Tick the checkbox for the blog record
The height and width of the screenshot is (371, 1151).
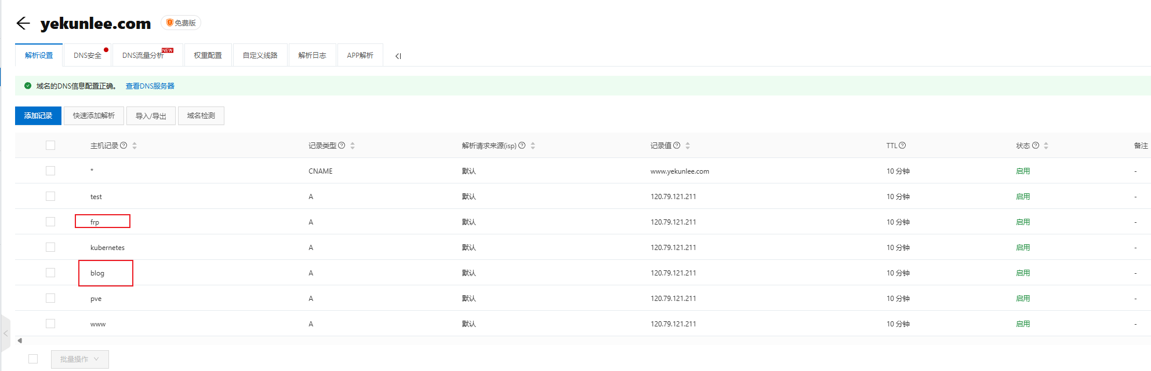[50, 273]
